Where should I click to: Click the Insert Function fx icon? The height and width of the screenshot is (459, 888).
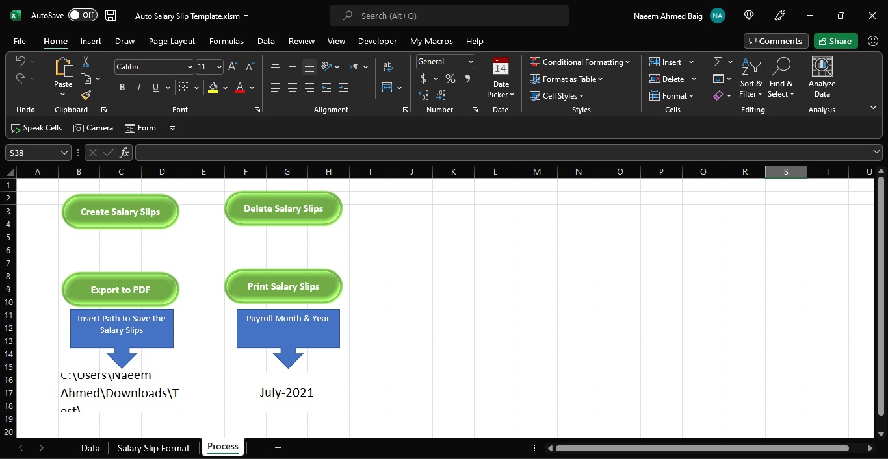pos(125,153)
